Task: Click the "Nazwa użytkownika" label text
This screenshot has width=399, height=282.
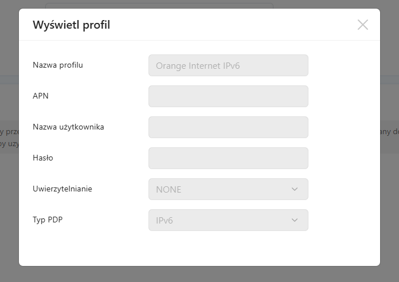Action: tap(68, 127)
